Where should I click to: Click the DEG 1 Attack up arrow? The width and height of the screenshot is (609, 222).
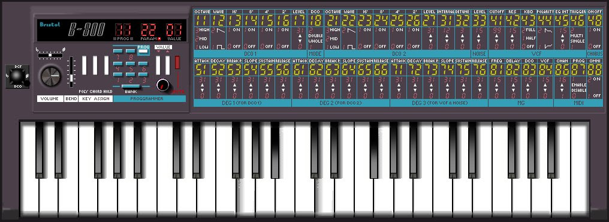[203, 85]
